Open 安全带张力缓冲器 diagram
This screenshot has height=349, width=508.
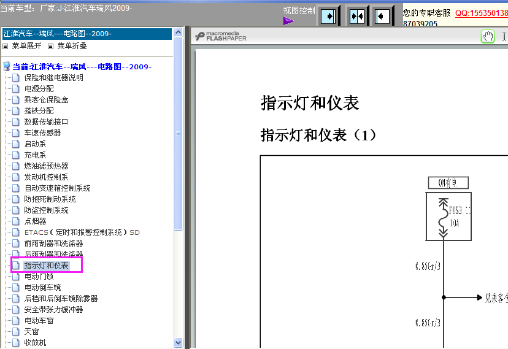(x=53, y=310)
